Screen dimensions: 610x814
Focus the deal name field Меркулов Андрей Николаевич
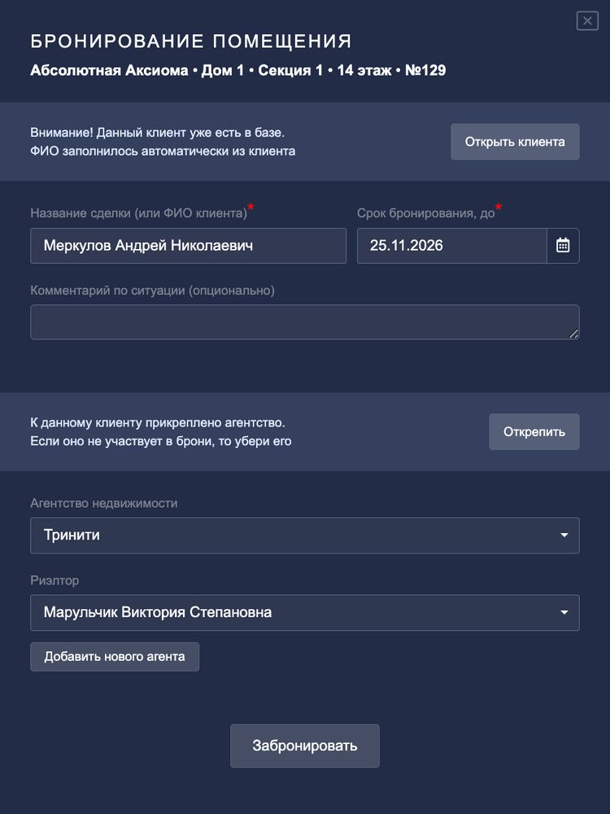pos(188,246)
